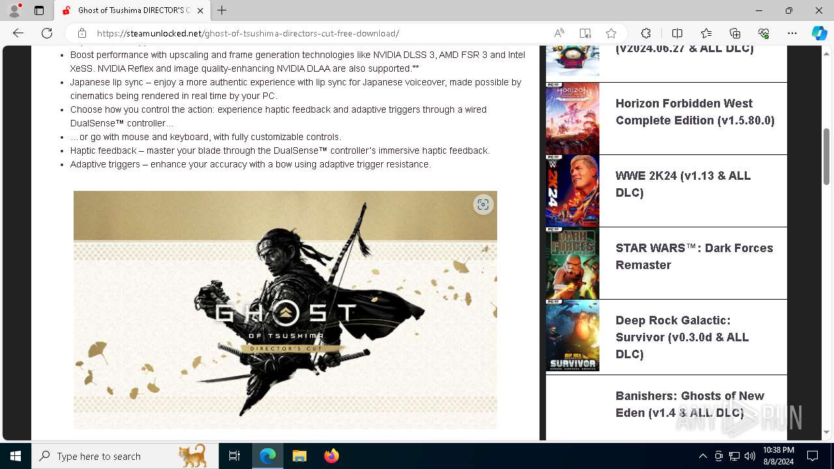Open the clock showing 10:38 PM
This screenshot has height=469, width=834.
[x=778, y=456]
